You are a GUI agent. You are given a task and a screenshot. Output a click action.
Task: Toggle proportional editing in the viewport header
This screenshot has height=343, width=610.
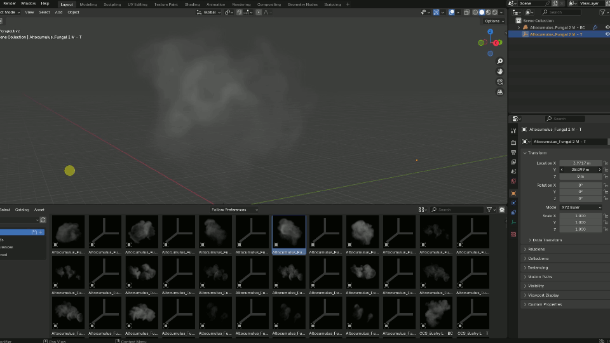259,13
